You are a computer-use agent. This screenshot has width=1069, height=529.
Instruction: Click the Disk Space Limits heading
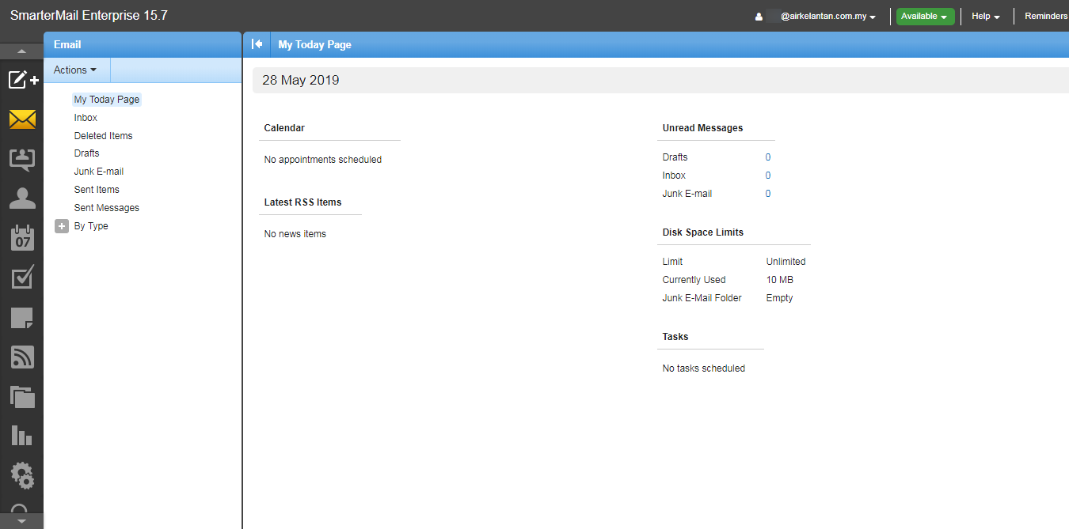(702, 232)
